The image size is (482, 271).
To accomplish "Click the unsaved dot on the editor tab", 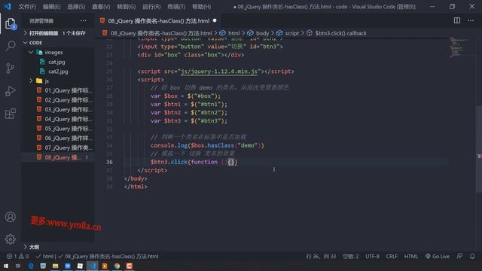I will 215,20.
